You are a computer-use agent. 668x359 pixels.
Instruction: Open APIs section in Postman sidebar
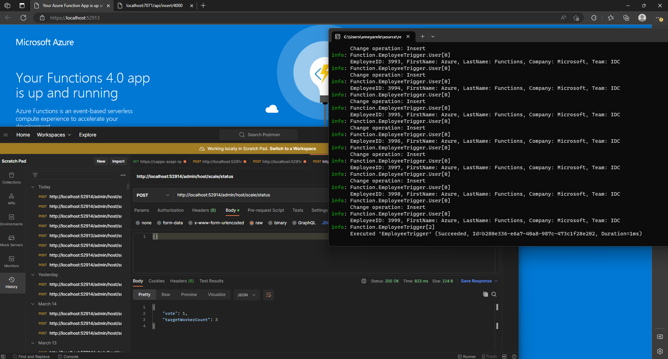[x=12, y=199]
